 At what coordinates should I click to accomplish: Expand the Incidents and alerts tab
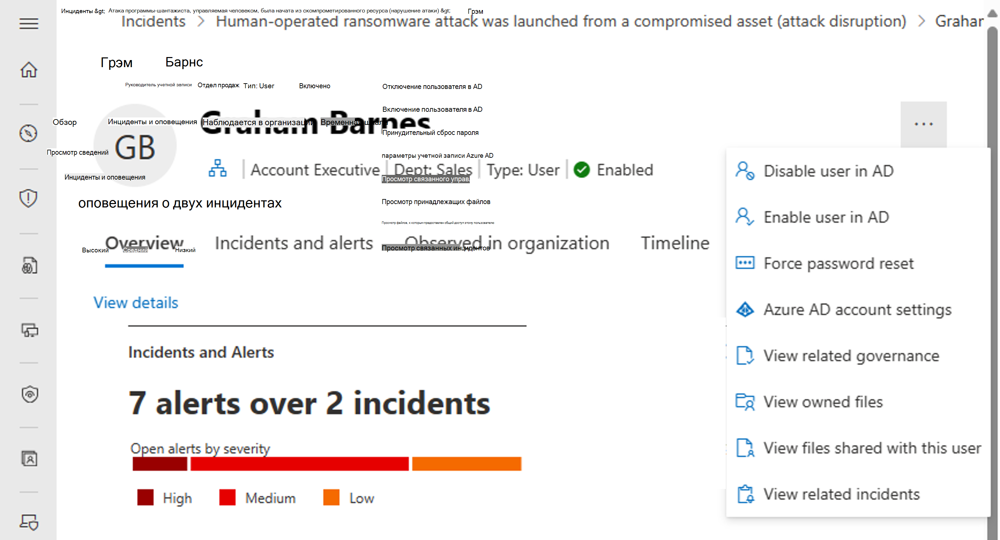pyautogui.click(x=294, y=243)
